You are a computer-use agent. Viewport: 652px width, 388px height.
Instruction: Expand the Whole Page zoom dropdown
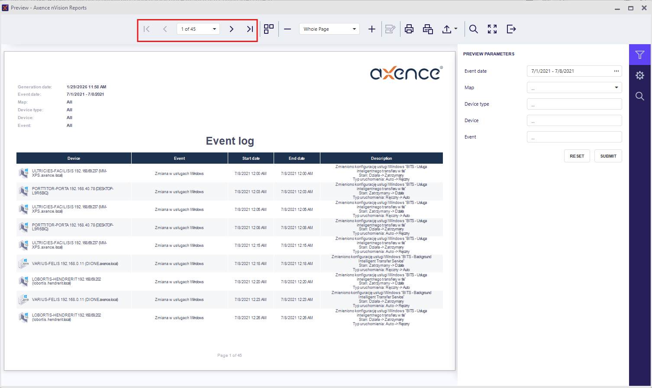[354, 29]
